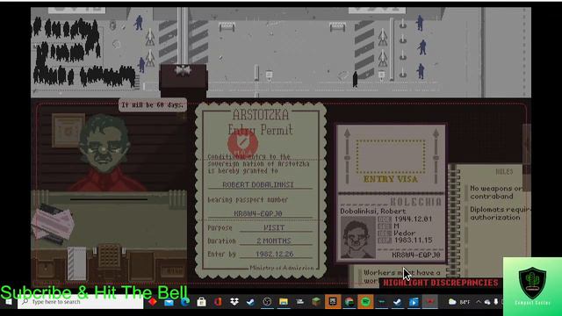This screenshot has width=562, height=316.
Task: Open Microsoft Edge from the taskbar
Action: pos(185,302)
